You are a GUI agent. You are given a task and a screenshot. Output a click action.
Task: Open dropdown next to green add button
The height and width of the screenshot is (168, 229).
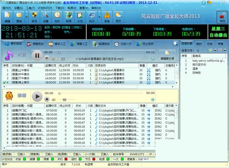coord(215,51)
